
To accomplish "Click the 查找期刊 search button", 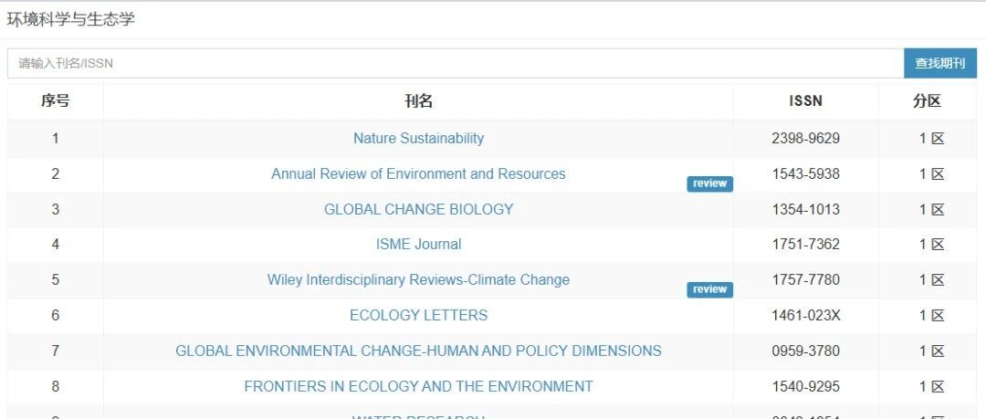I will 940,64.
